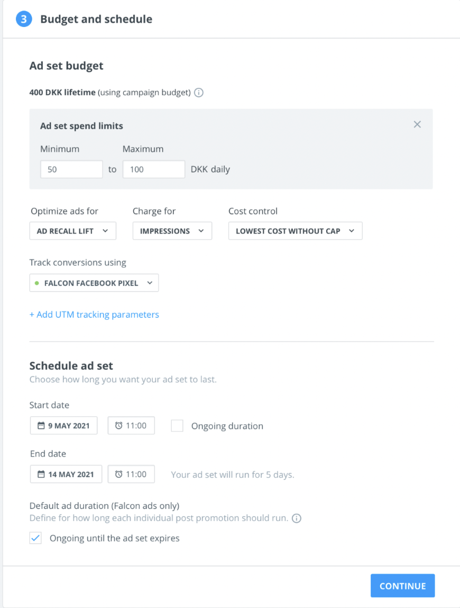This screenshot has width=460, height=608.
Task: Click the info icon beside campaign budget
Action: click(199, 93)
